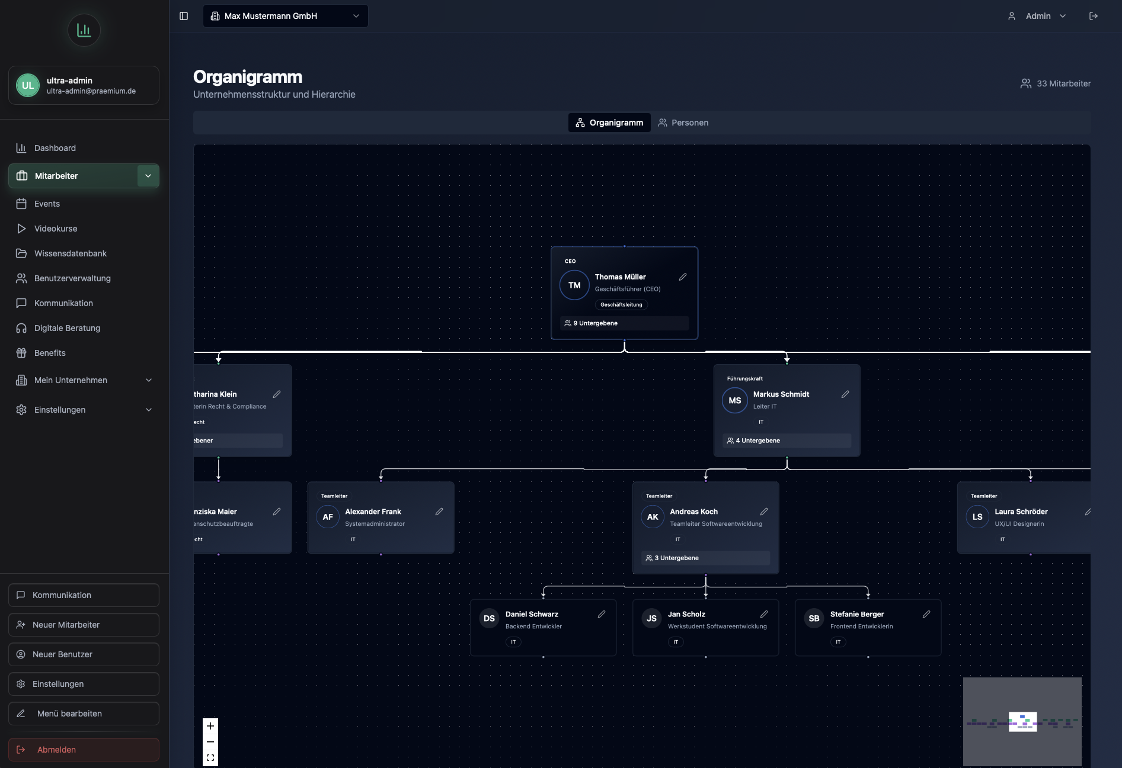Click the Digitale Beratung headset icon
Viewport: 1122px width, 768px height.
coord(21,328)
